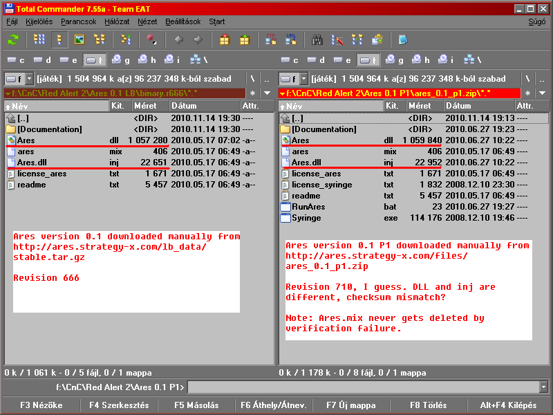The image size is (553, 415).
Task: Open file search binoculars icon
Action: tap(318, 39)
